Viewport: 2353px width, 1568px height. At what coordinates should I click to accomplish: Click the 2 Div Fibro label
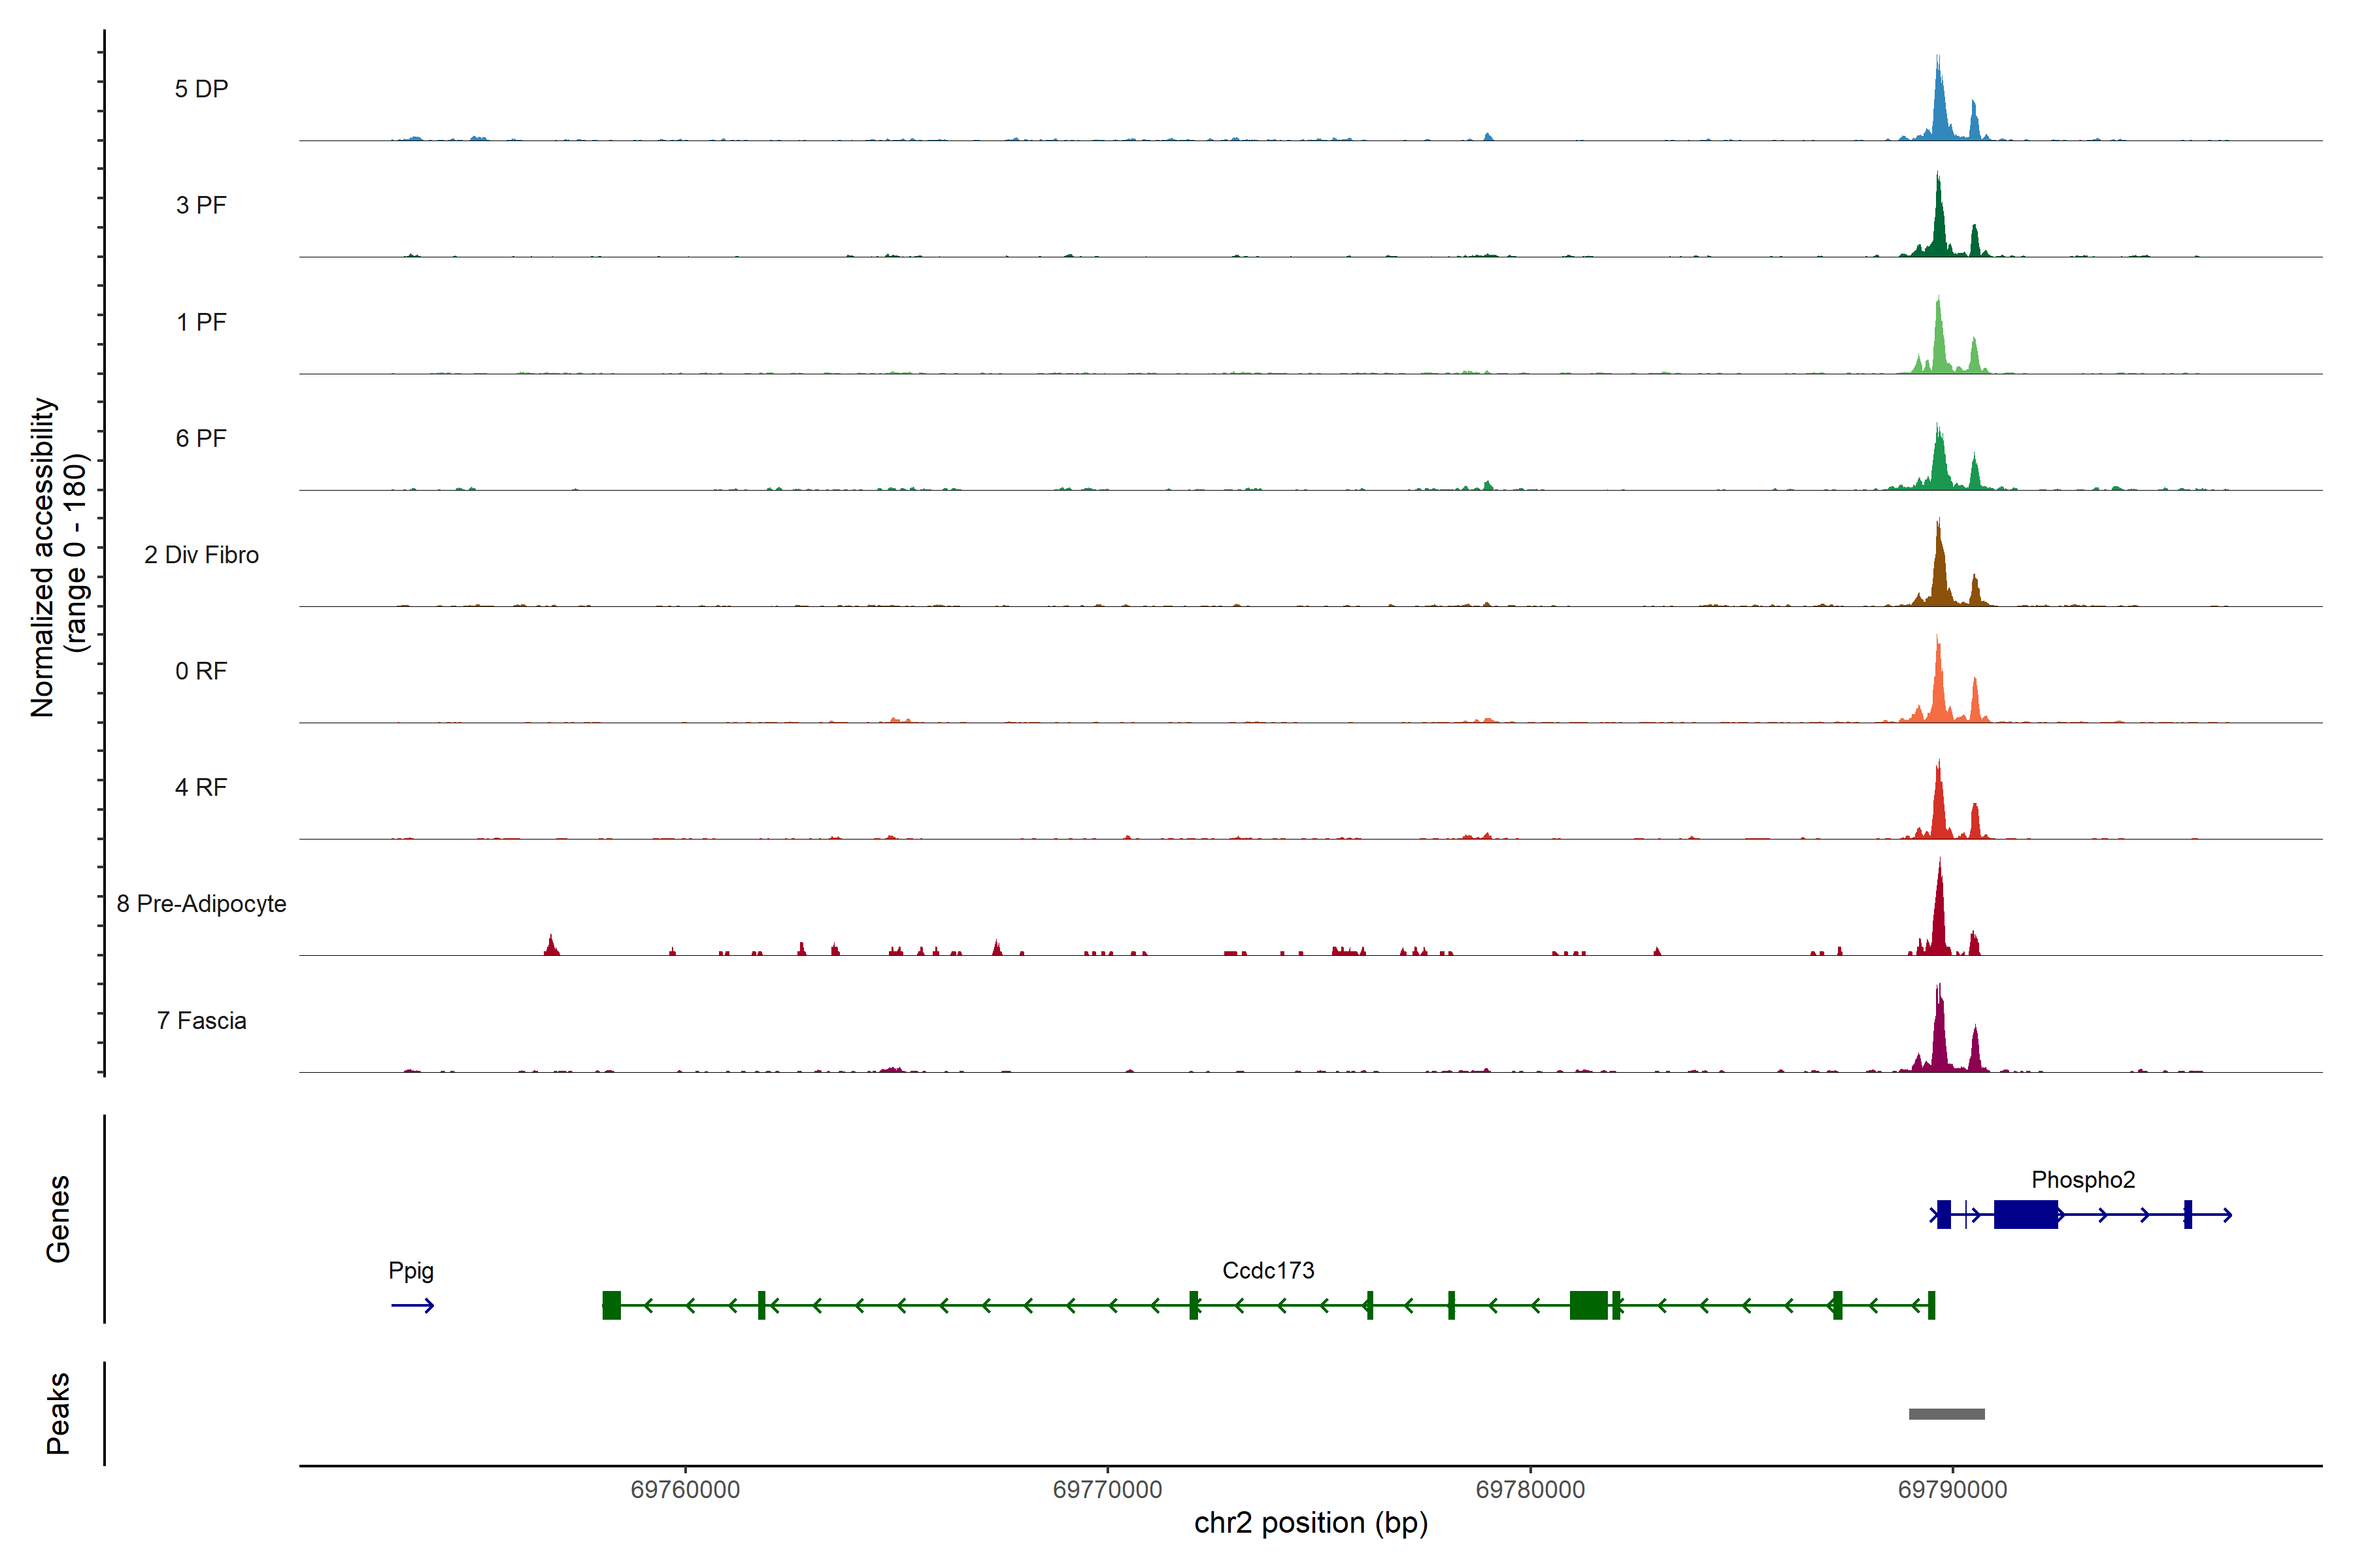tap(201, 555)
